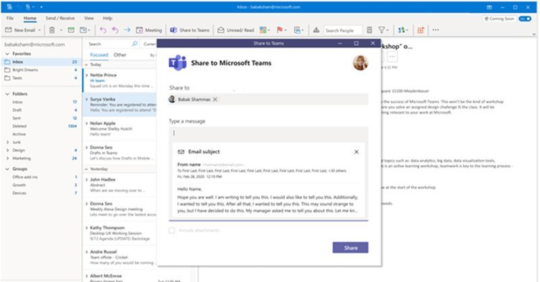
Task: Click the profile avatar in Teams dialog
Action: pyautogui.click(x=360, y=63)
